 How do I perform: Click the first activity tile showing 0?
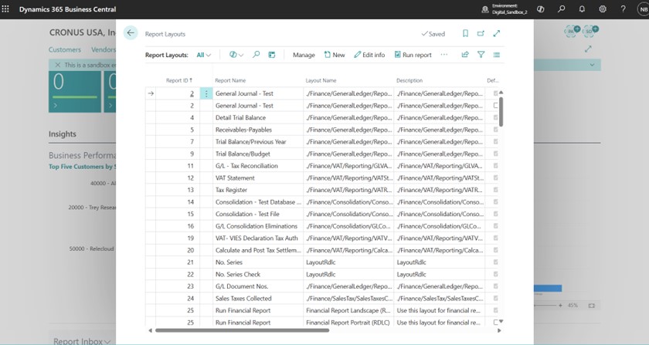75,91
